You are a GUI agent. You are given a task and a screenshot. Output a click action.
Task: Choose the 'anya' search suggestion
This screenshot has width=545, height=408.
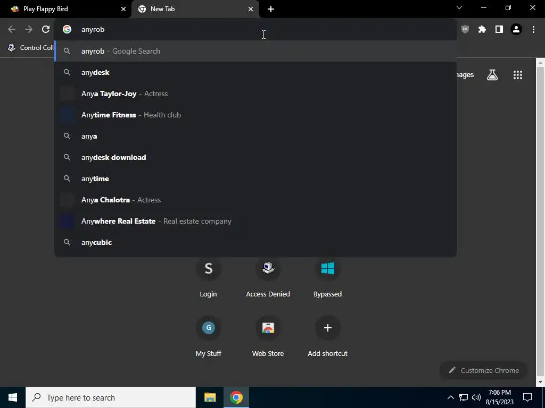[x=255, y=137]
